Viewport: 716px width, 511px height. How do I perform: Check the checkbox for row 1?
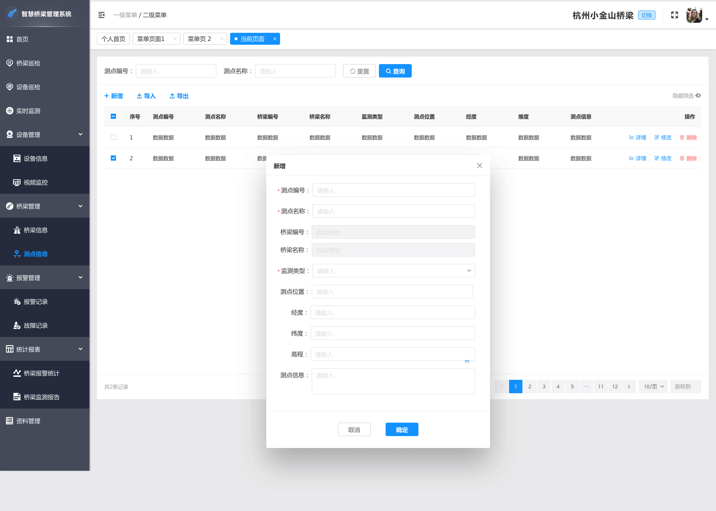pos(113,137)
